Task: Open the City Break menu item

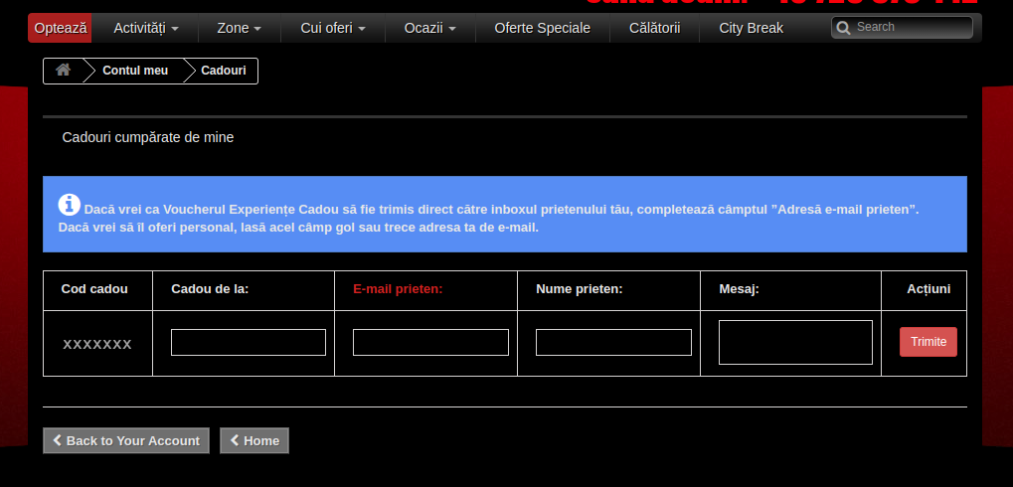Action: [x=751, y=28]
